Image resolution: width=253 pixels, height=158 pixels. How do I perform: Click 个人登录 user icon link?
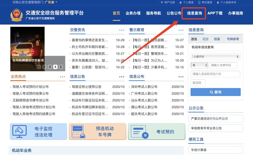pyautogui.click(x=186, y=2)
